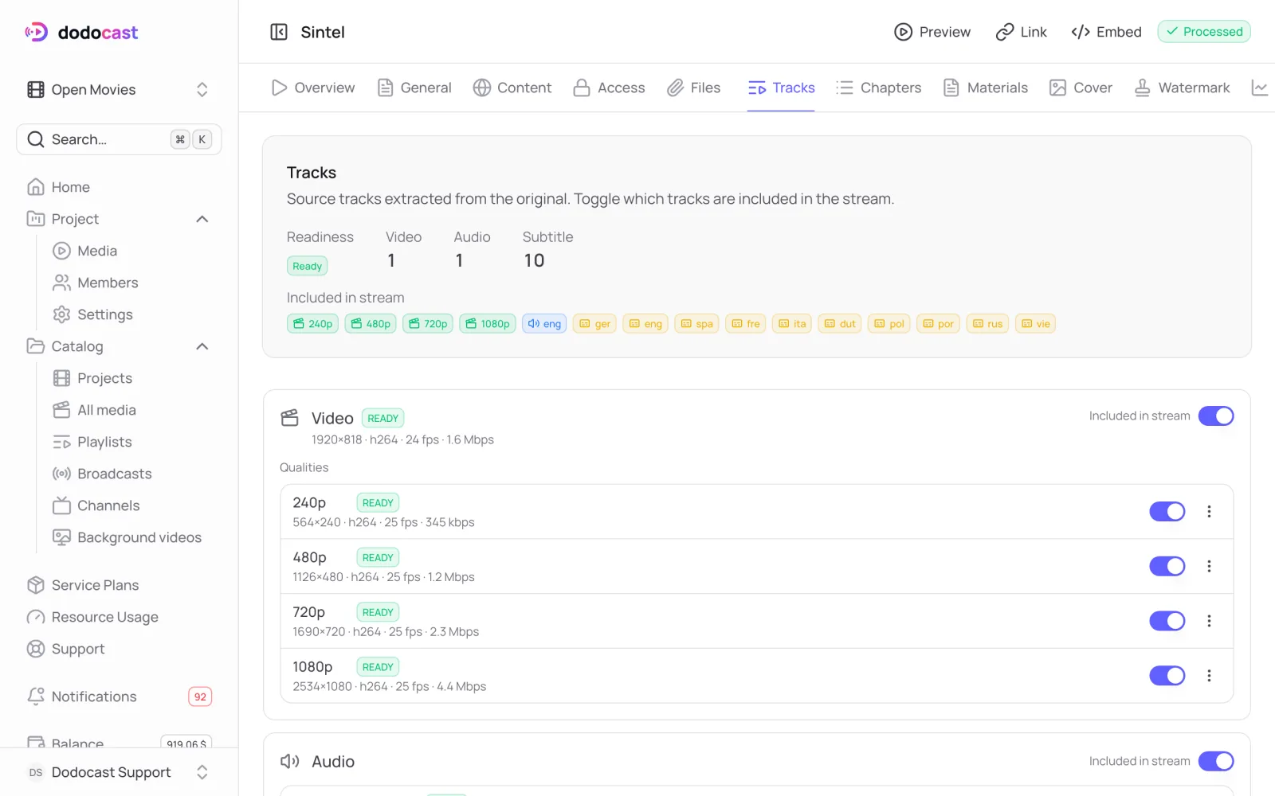Screen dimensions: 1275x796
Task: Disable the 1080p quality toggle
Action: [x=1167, y=676]
